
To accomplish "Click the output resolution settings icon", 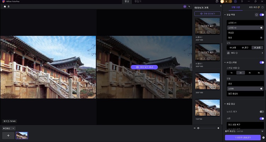I will tap(262, 131).
